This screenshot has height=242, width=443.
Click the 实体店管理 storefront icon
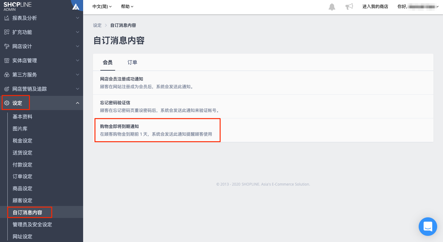click(x=6, y=61)
